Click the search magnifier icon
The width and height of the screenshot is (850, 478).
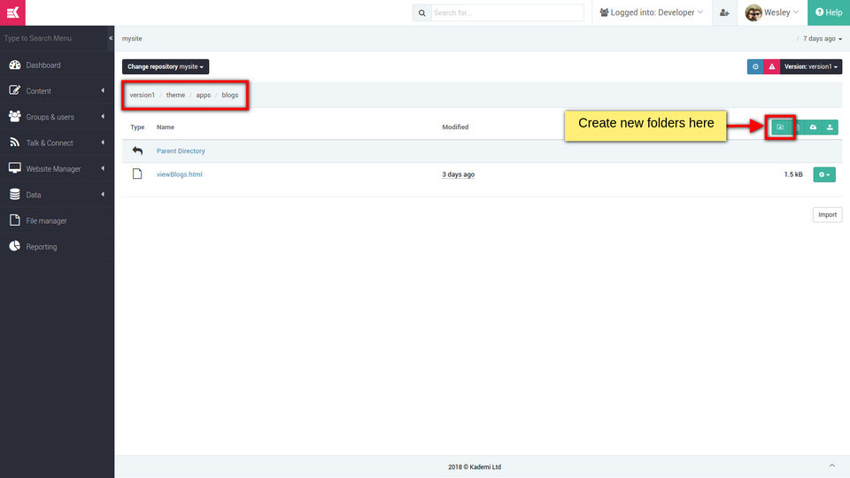(421, 13)
